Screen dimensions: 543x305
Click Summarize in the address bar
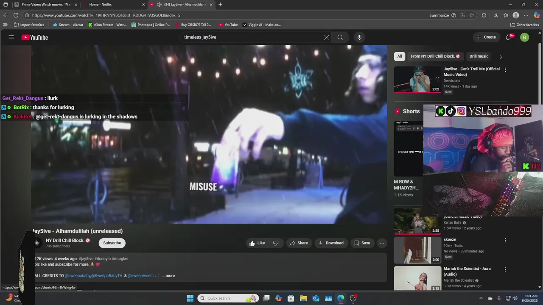[439, 15]
